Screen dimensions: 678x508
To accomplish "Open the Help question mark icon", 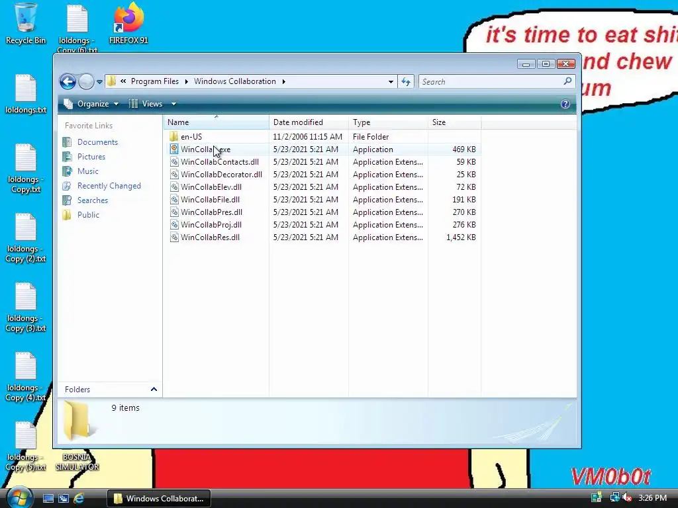I will point(565,104).
